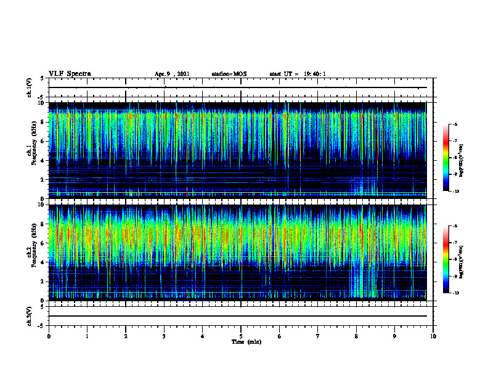Select the ch.1 colorbar "log(PSD)(V²/Hz)" label
The width and height of the screenshot is (488, 377).
462,161
